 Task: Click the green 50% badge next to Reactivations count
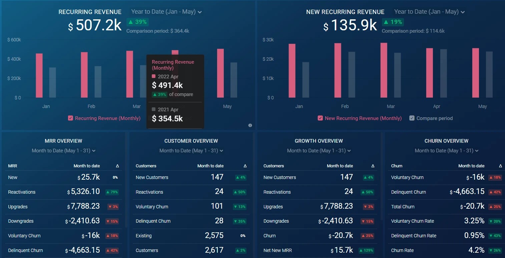240,192
